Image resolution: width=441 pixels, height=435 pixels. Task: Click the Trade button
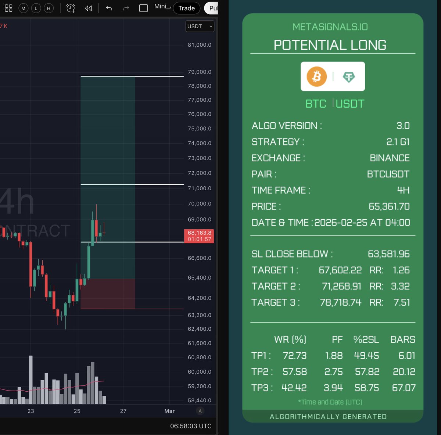(x=187, y=8)
